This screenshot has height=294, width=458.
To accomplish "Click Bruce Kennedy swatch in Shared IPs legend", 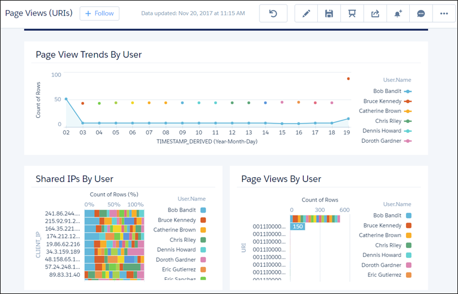I will 203,220.
